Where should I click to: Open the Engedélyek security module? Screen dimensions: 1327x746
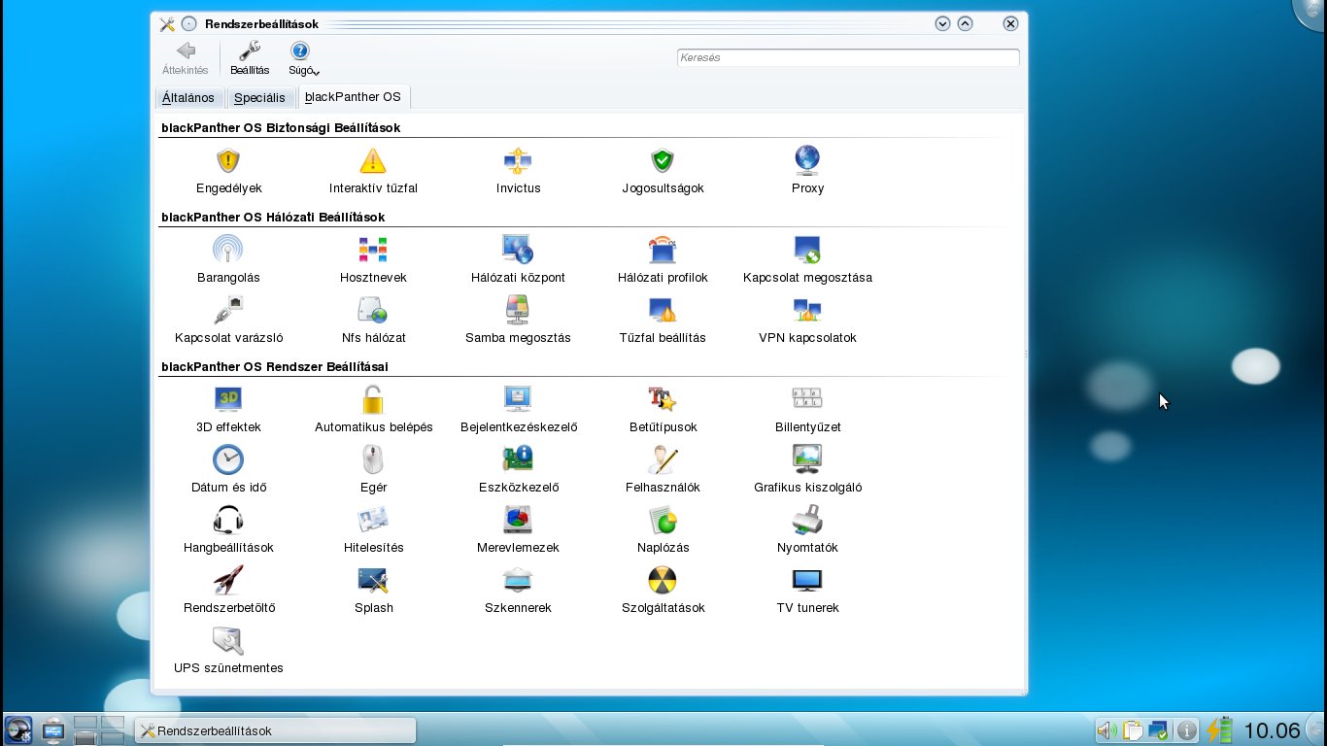click(228, 171)
